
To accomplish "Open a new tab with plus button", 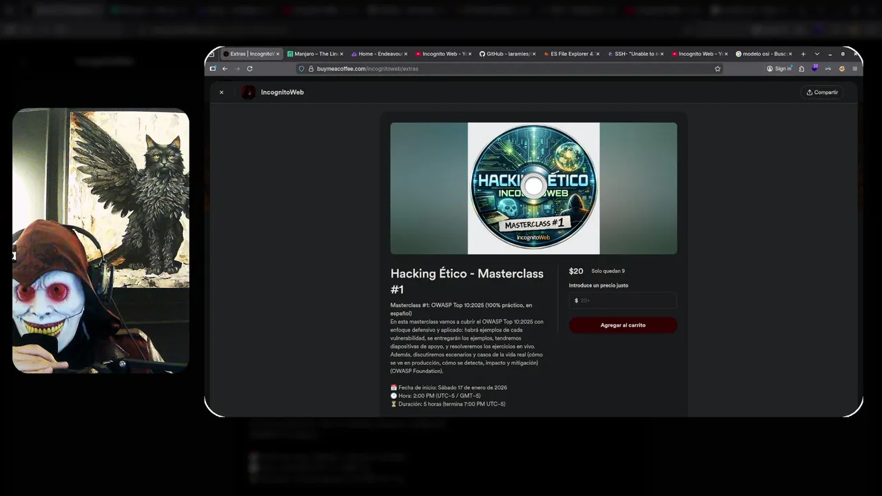I will click(x=803, y=54).
